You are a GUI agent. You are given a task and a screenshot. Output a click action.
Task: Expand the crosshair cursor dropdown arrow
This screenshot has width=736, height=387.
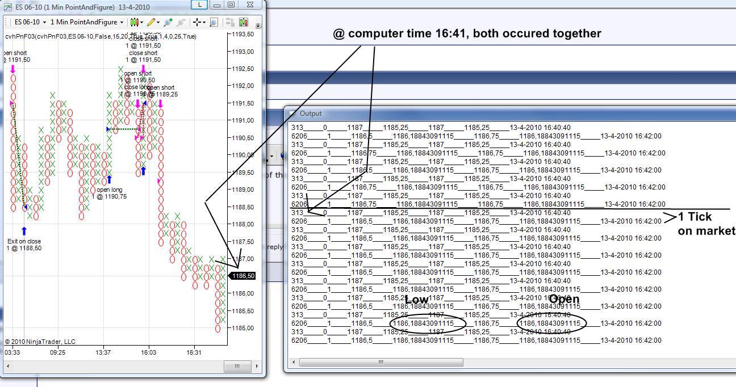coord(204,23)
